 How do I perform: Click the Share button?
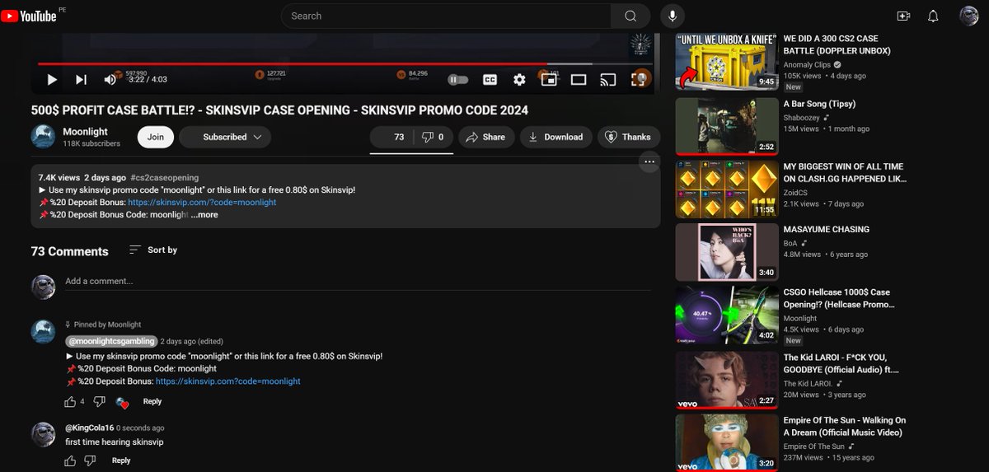[x=486, y=137]
